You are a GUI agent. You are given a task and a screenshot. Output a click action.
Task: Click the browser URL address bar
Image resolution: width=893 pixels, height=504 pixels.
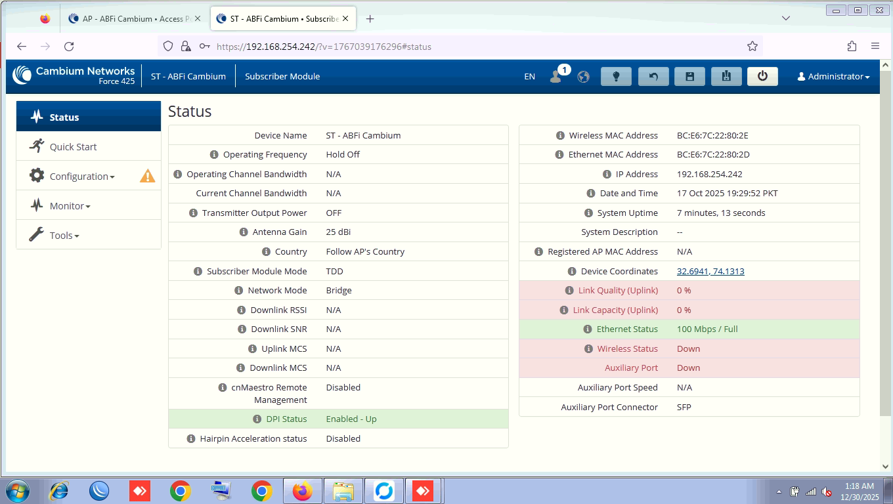pyautogui.click(x=460, y=47)
